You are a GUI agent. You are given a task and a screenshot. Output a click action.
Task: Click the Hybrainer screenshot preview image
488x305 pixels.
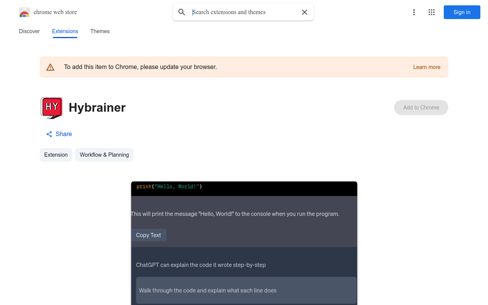point(244,243)
